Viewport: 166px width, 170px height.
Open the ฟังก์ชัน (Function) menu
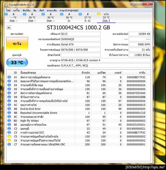(x=26, y=10)
